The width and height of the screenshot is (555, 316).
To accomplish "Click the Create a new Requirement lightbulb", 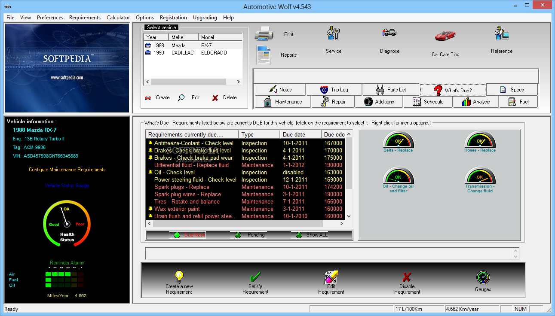I will (x=179, y=276).
